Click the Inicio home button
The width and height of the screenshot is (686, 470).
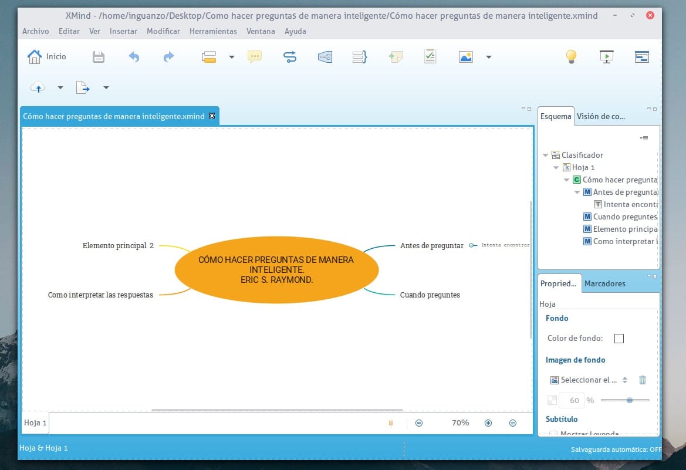coord(47,57)
